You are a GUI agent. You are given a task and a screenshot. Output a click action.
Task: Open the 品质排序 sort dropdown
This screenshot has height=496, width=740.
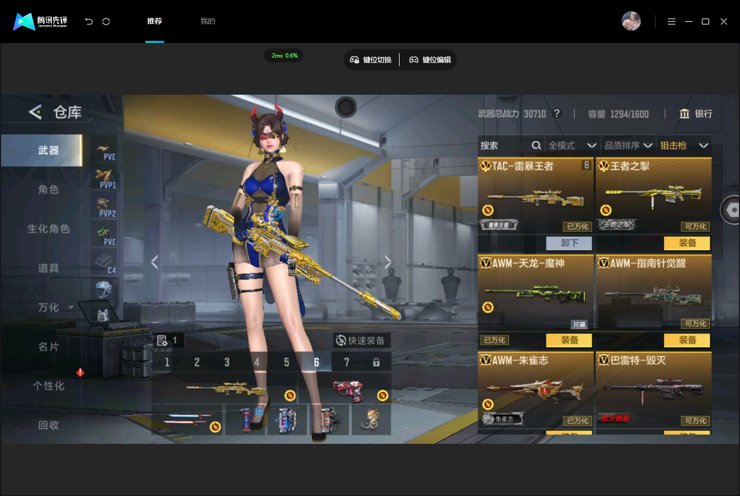point(629,145)
